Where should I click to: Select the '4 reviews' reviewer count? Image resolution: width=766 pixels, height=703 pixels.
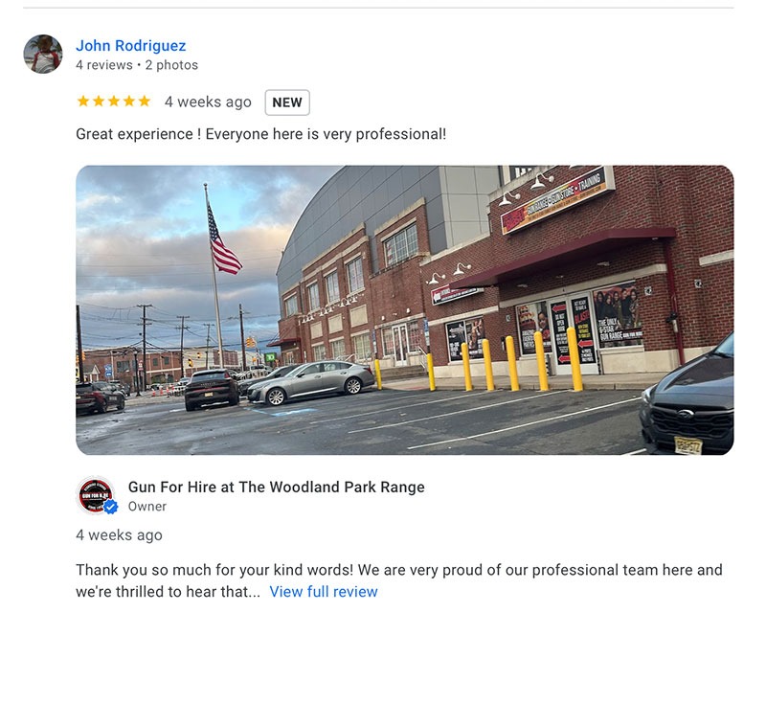point(104,65)
